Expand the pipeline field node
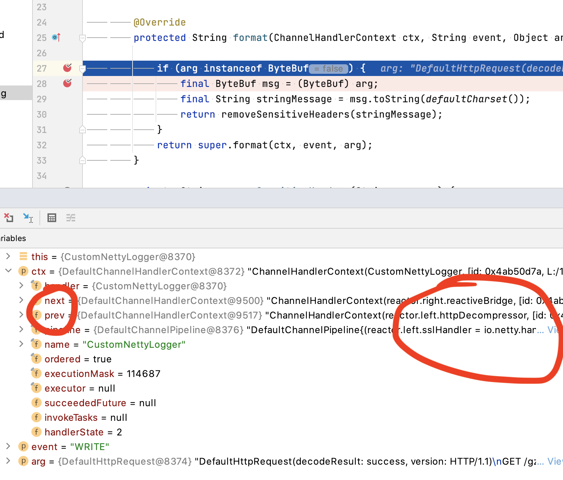The width and height of the screenshot is (563, 480). (21, 329)
